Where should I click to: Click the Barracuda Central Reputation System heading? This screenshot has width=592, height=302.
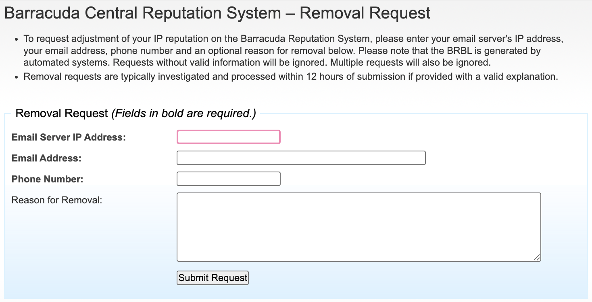[217, 13]
